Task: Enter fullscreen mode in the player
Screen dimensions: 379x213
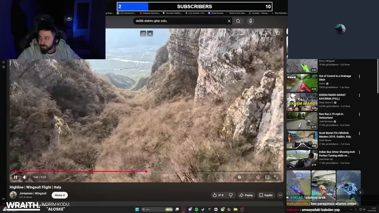Action: coord(276,177)
